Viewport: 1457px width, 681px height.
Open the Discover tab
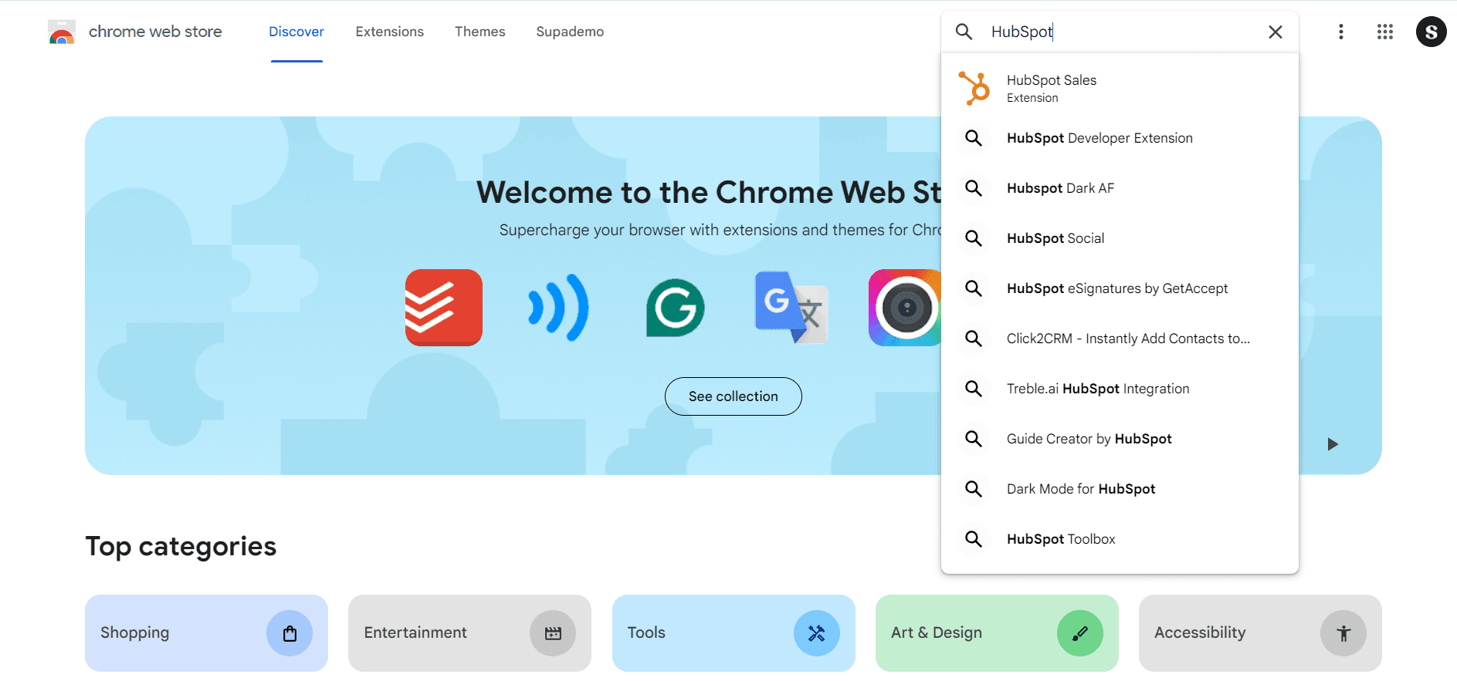click(x=296, y=32)
